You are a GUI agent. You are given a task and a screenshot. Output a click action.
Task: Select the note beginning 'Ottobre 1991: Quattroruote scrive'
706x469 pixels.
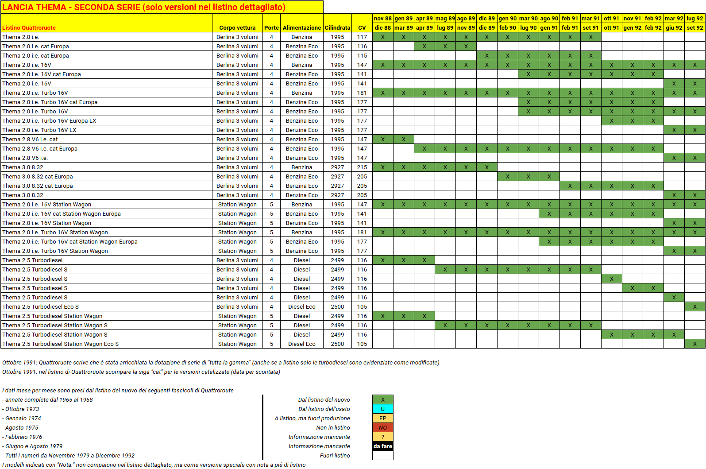(220, 362)
